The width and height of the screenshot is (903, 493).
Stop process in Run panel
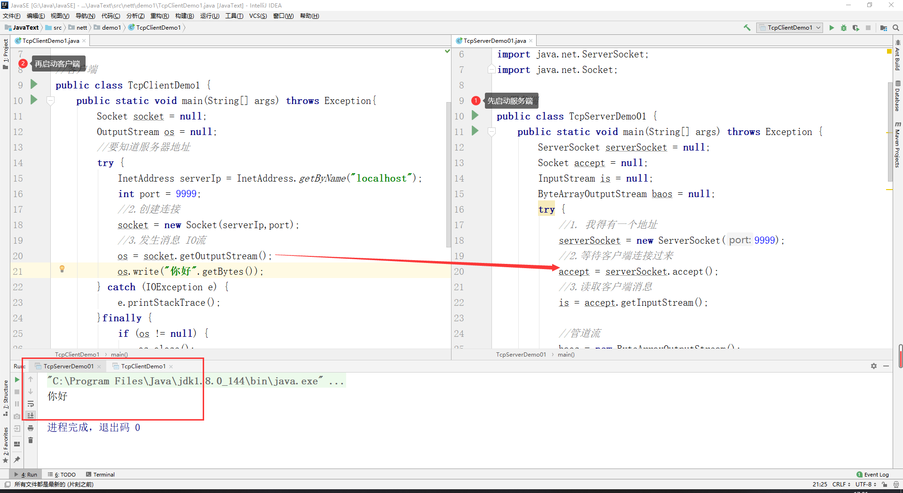click(17, 392)
